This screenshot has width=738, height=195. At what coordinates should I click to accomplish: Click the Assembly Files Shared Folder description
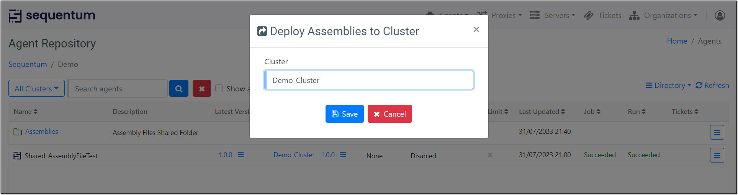(x=156, y=133)
